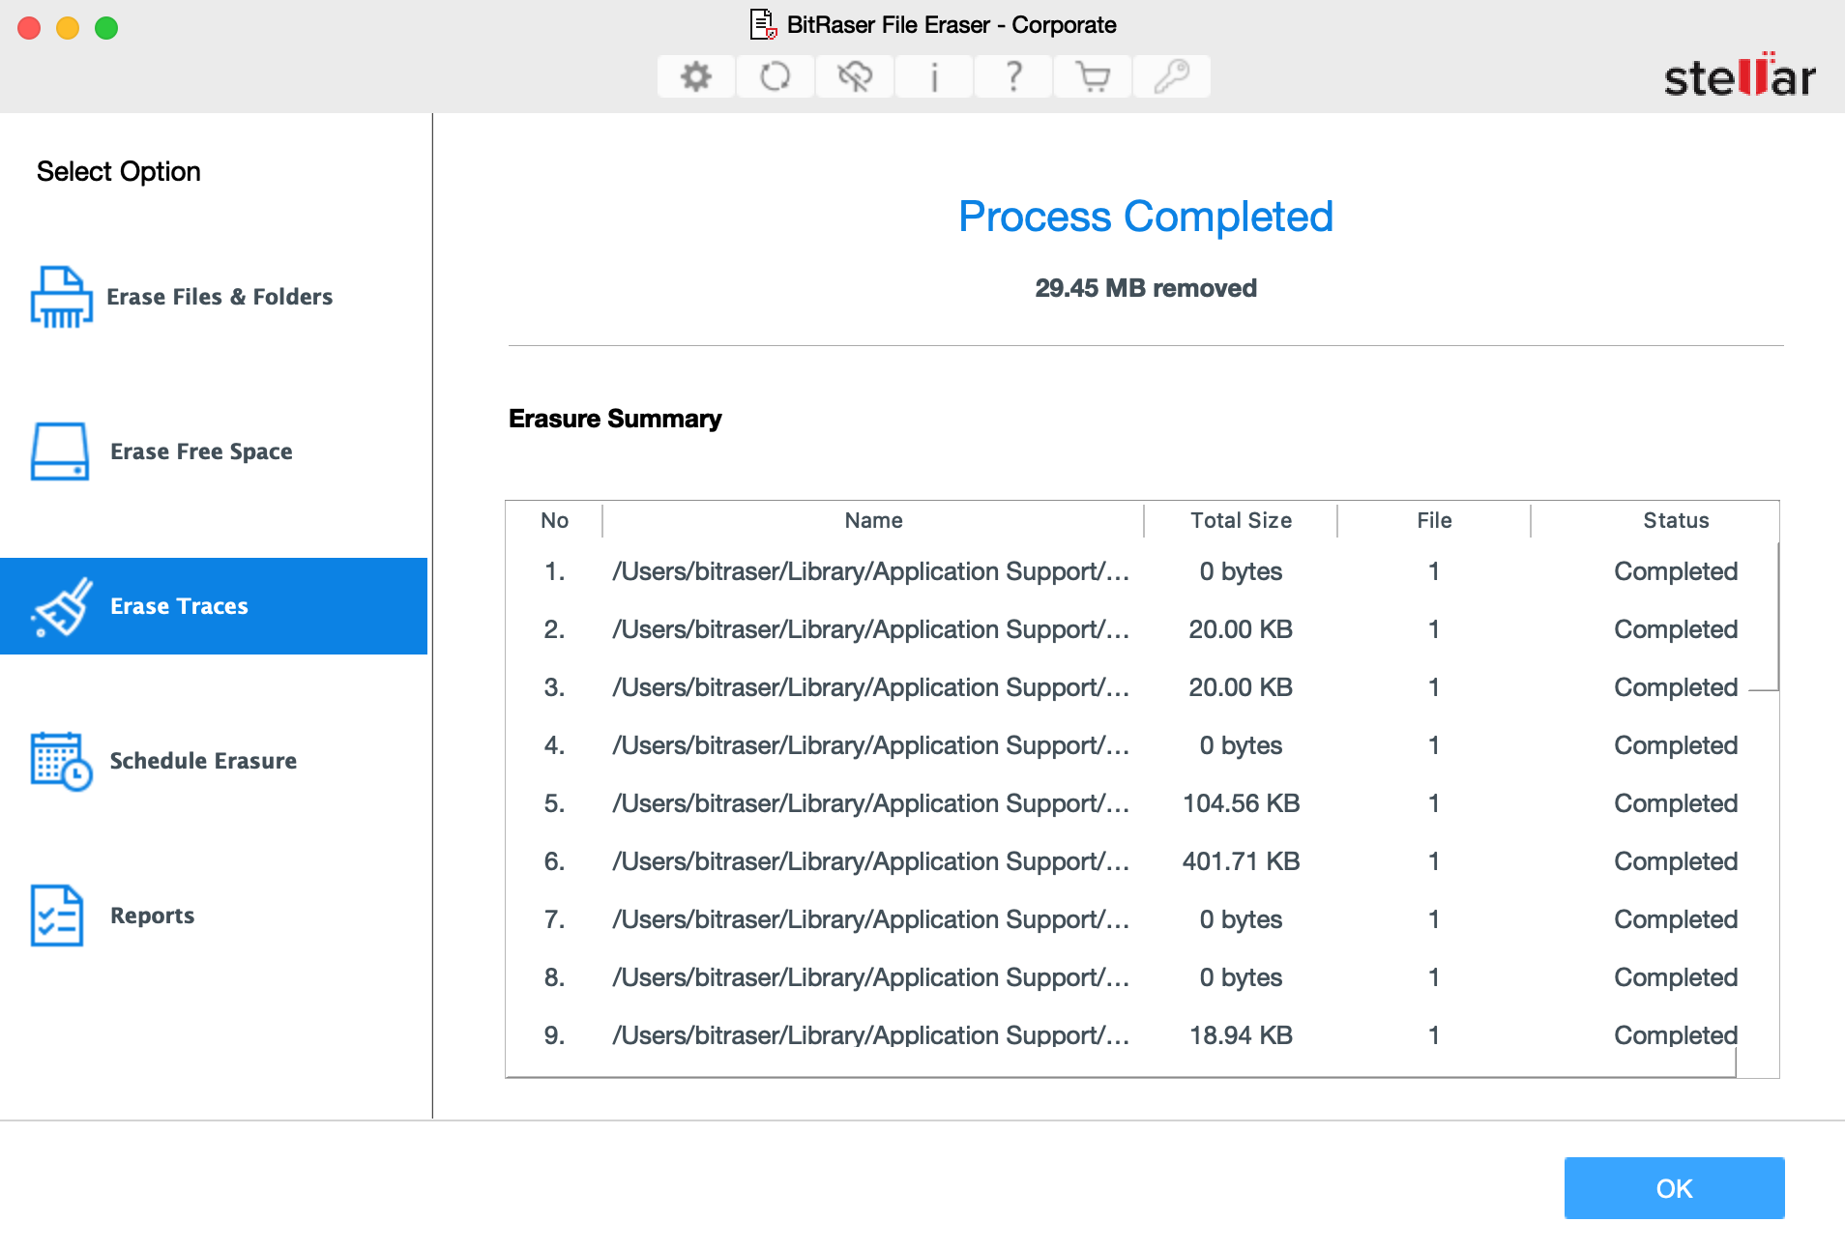
Task: Select row 4 path in summary
Action: click(x=870, y=745)
